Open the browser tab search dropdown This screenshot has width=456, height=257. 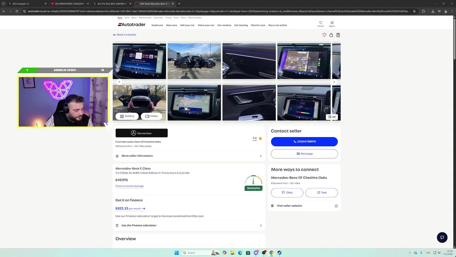(4, 4)
